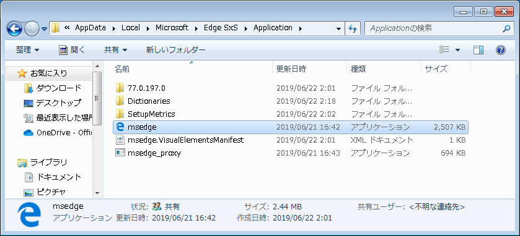Select Application in the address path
The width and height of the screenshot is (520, 236).
[x=273, y=28]
